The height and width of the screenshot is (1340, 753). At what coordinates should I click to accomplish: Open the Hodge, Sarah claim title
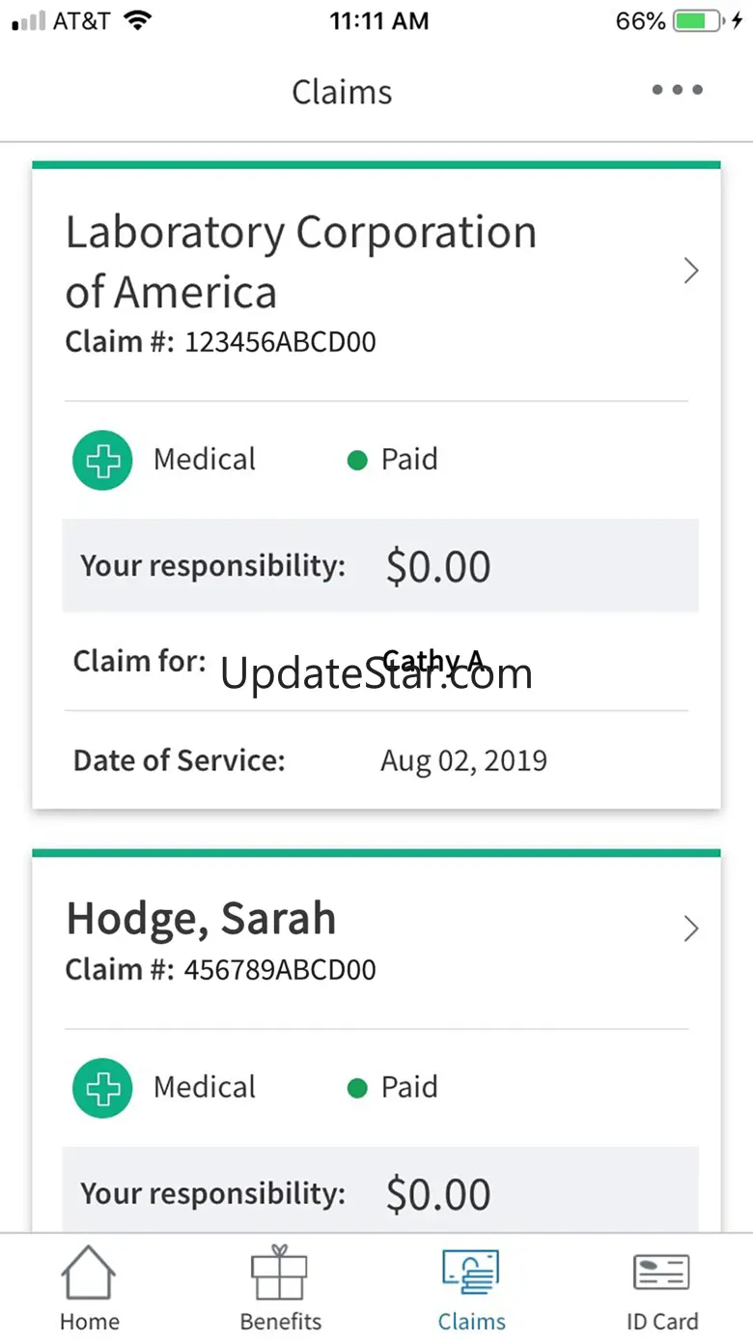click(x=201, y=919)
